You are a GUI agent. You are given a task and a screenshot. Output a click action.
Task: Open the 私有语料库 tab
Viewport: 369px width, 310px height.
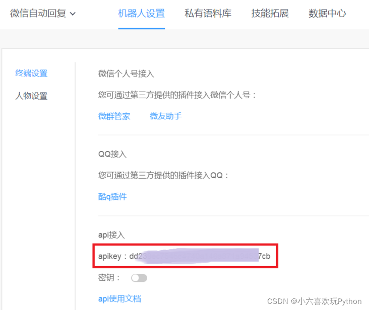pyautogui.click(x=208, y=14)
